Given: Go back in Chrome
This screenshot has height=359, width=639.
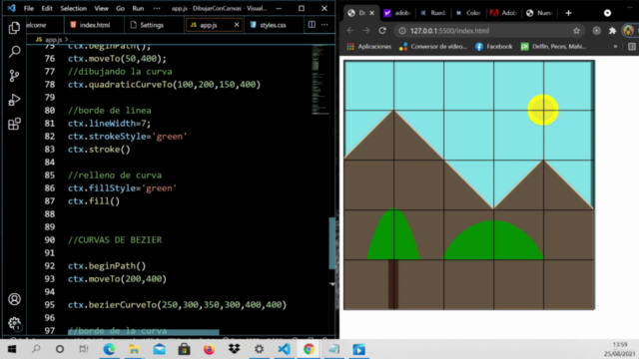Looking at the screenshot, I should pyautogui.click(x=350, y=31).
